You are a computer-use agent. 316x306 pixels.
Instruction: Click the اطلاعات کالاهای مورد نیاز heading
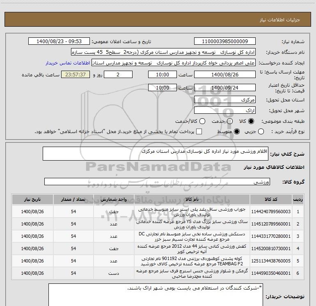(274, 167)
